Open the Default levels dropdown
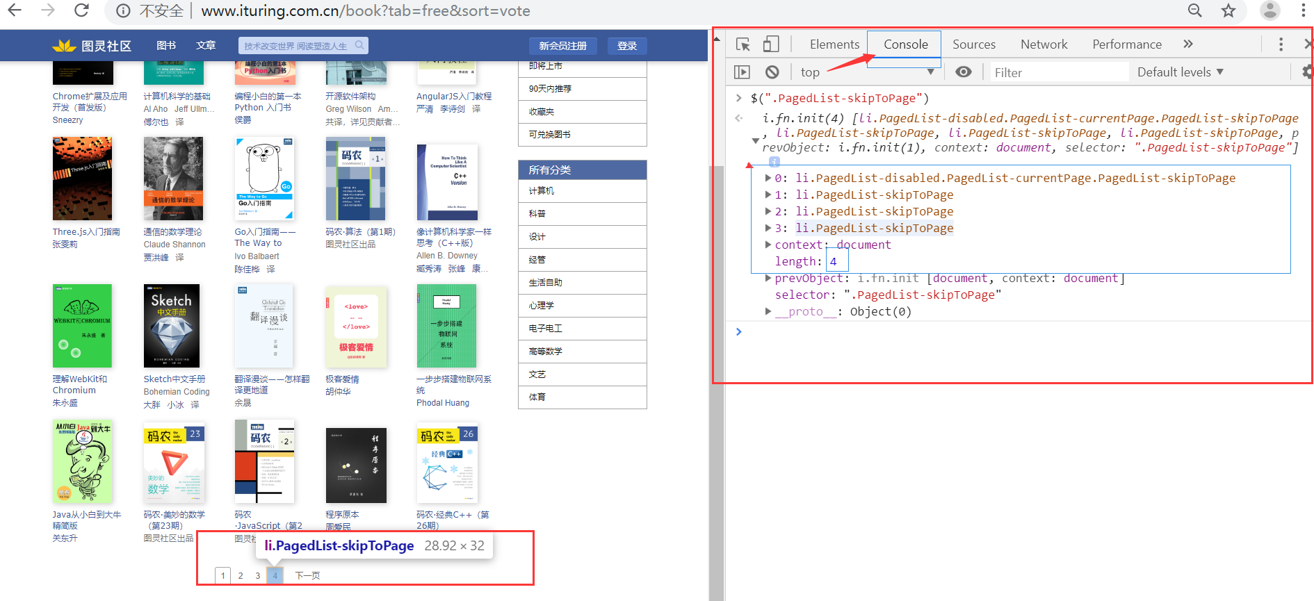This screenshot has width=1314, height=601. [1181, 72]
